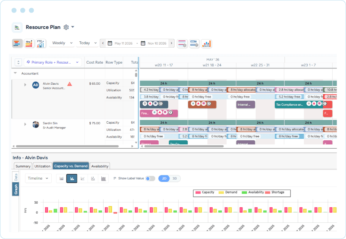
Task: Click the star icon on the dark blue task bar
Action: pyautogui.click(x=145, y=104)
